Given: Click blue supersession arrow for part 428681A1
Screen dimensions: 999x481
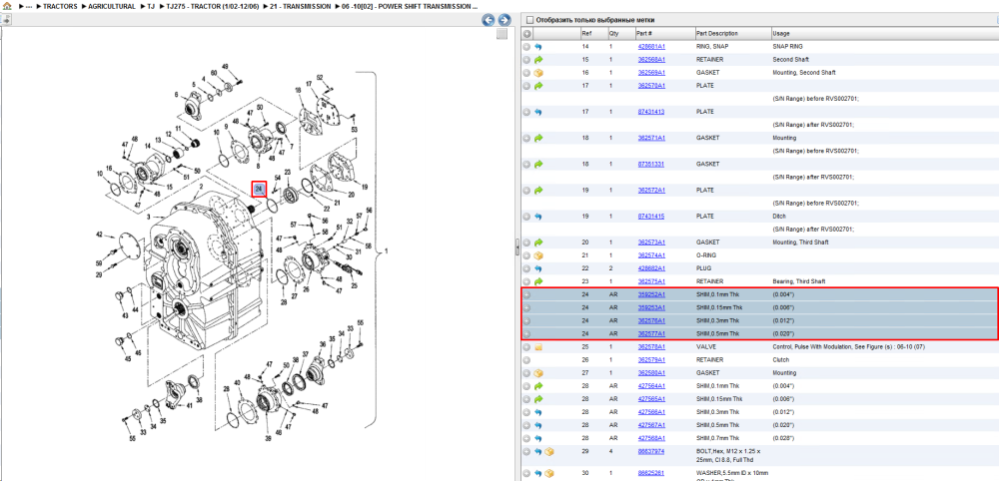Looking at the screenshot, I should pos(537,47).
